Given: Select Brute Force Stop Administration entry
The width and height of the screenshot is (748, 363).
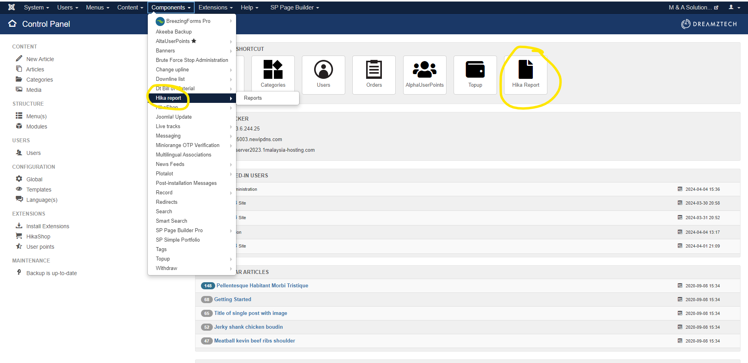Looking at the screenshot, I should click(192, 60).
